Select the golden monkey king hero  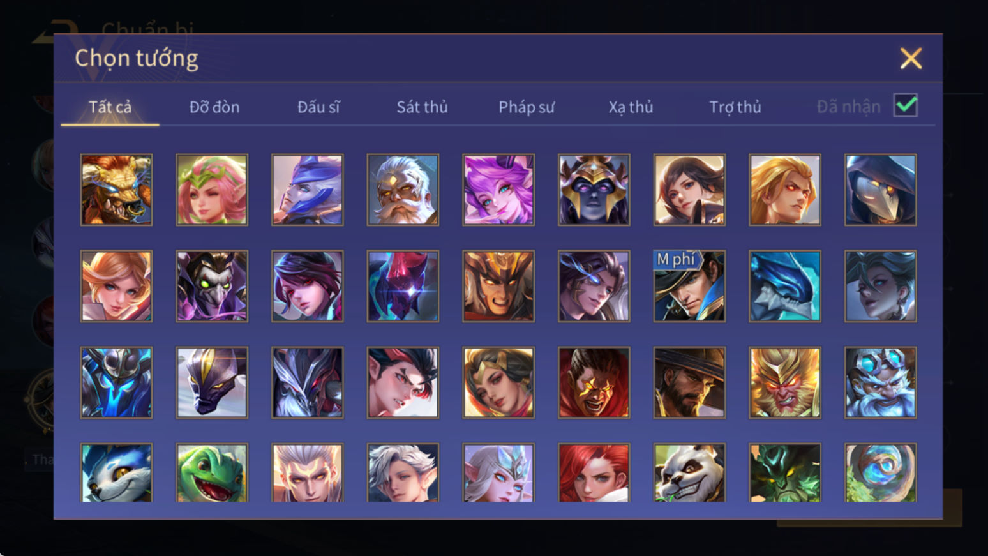click(785, 382)
